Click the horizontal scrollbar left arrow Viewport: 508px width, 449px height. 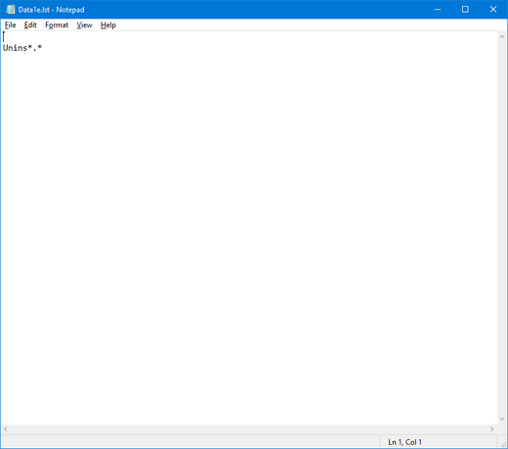tap(6, 429)
